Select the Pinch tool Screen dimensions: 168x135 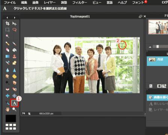[14, 96]
